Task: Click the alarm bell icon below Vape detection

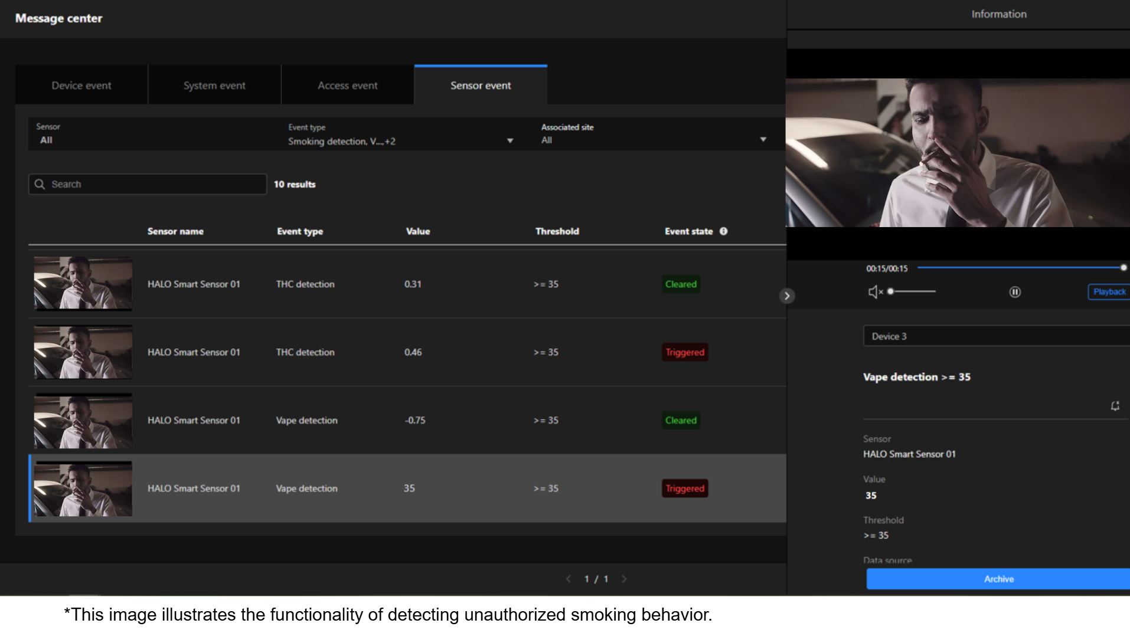Action: point(1115,406)
